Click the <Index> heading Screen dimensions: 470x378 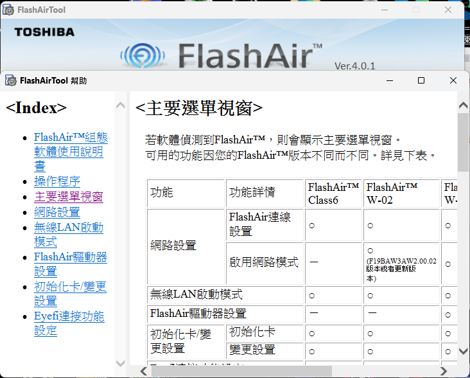[x=36, y=107]
